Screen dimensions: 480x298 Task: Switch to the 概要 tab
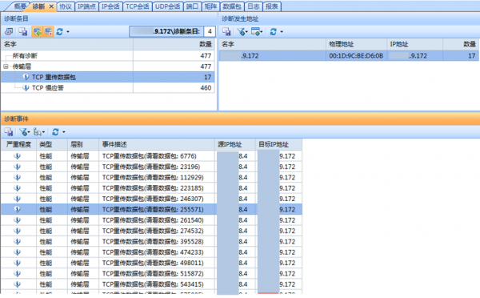click(19, 6)
